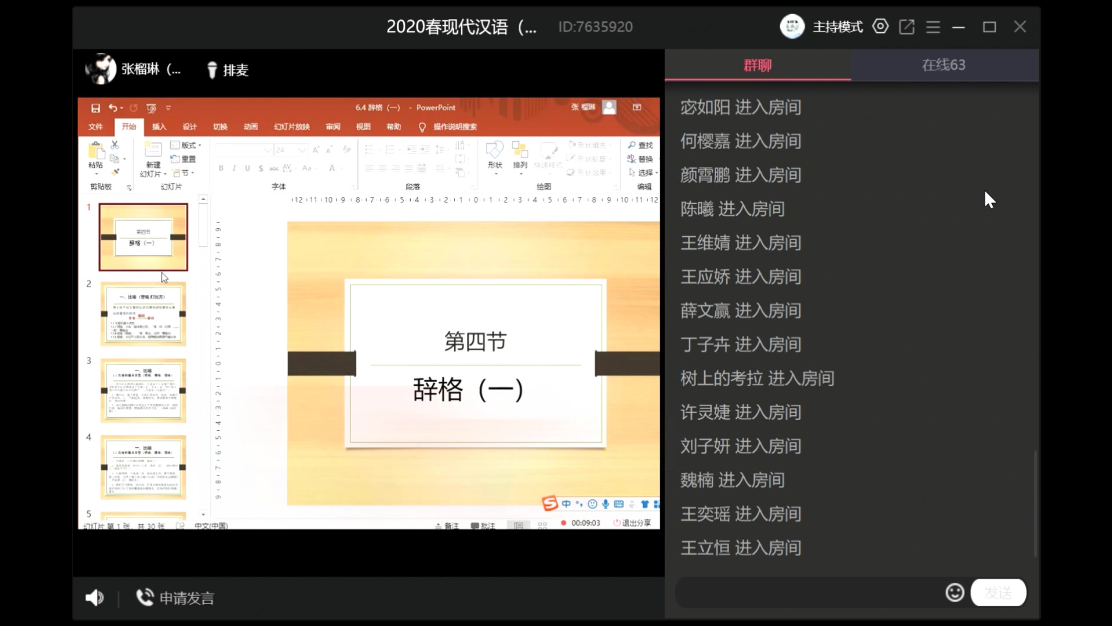Click the 幻灯片放映 ribbon tab
The image size is (1112, 626).
pyautogui.click(x=291, y=127)
